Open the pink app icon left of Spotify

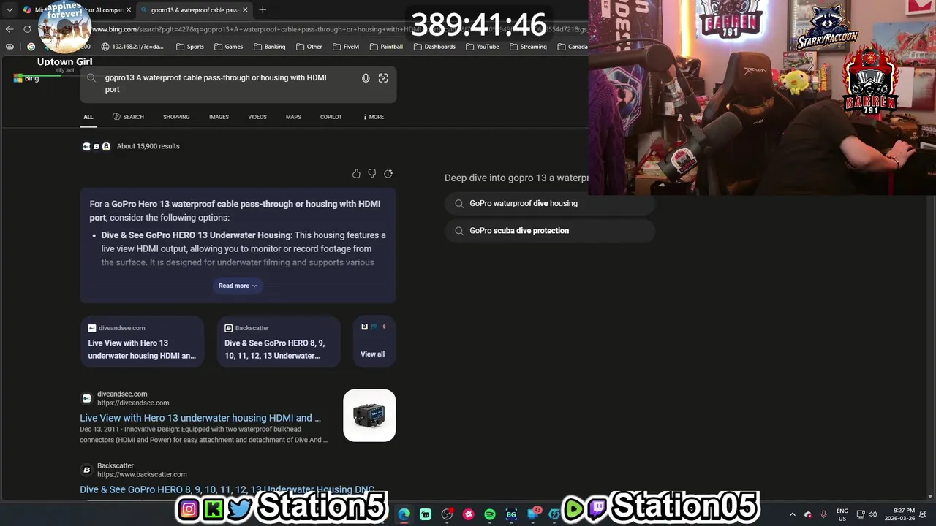[469, 514]
